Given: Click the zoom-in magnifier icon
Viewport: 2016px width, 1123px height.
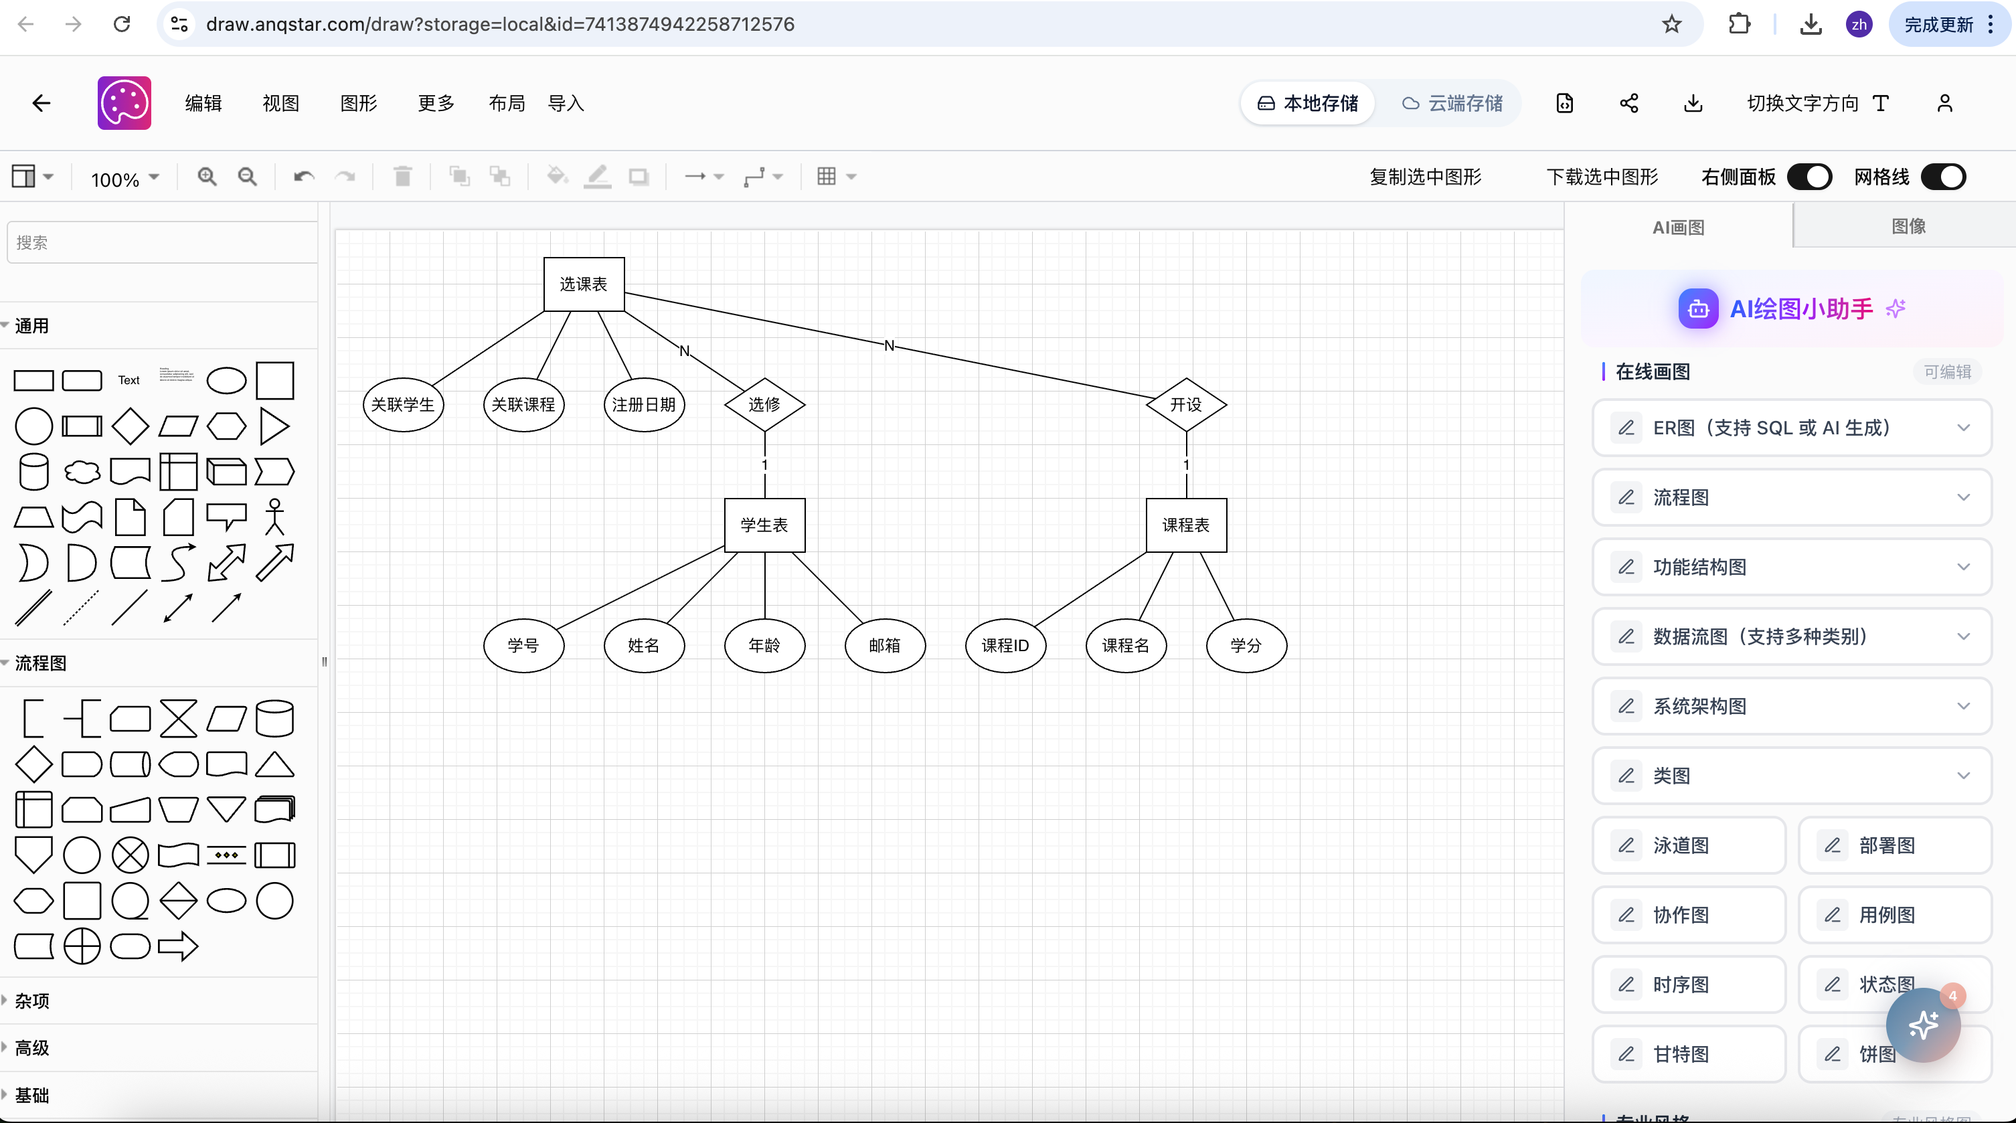Looking at the screenshot, I should (207, 177).
